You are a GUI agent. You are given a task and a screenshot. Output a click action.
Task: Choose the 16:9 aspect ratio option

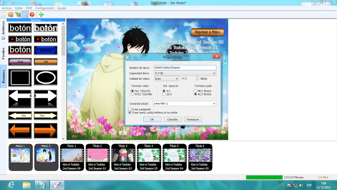click(164, 94)
